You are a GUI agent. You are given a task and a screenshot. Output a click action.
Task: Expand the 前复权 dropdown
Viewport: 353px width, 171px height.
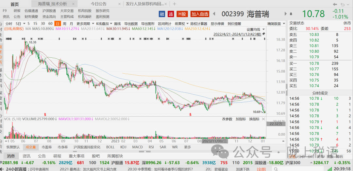point(187,24)
